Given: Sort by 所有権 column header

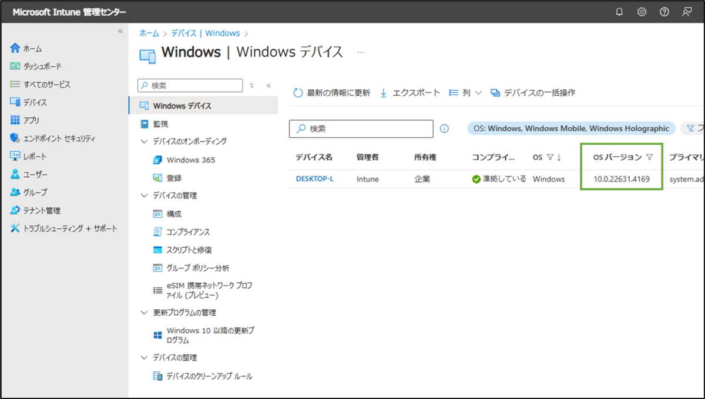Looking at the screenshot, I should point(425,157).
